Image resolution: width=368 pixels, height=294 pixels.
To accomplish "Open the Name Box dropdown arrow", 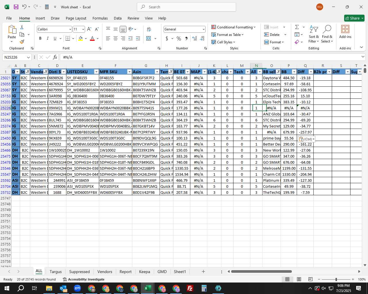I will coord(28,57).
